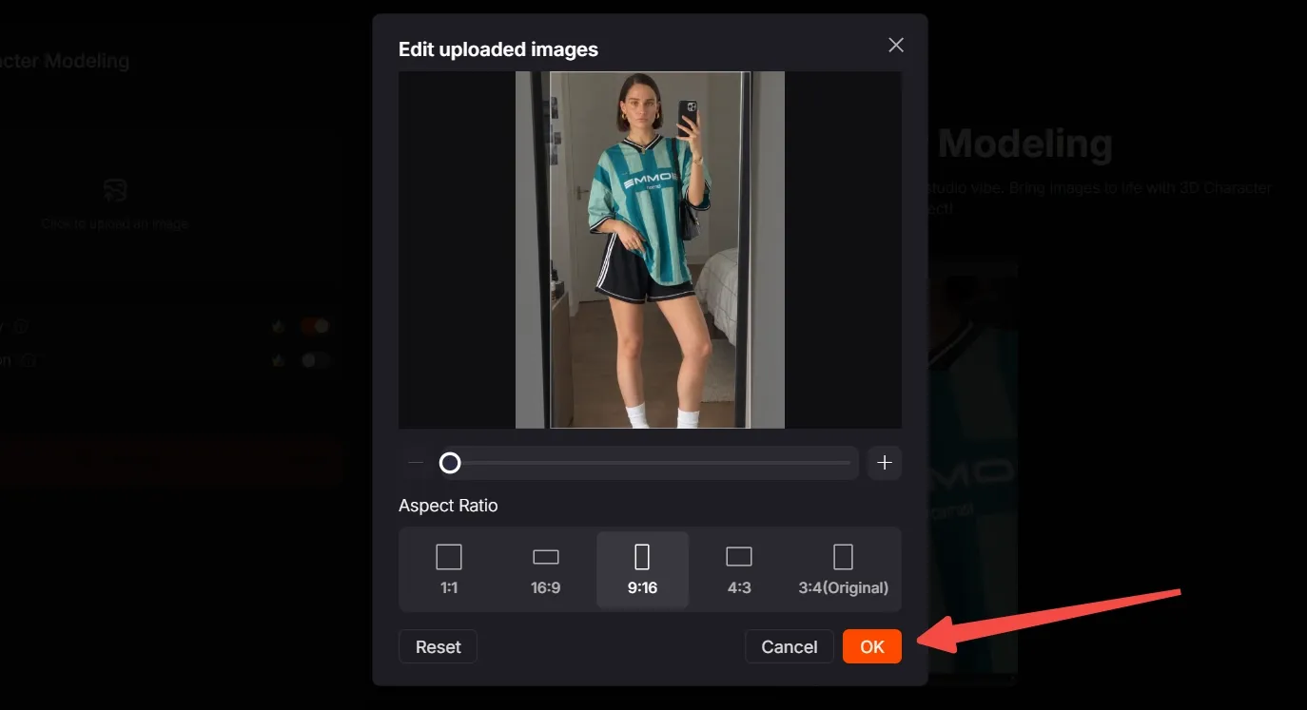Choose the 16:9 aspect ratio
Image resolution: width=1307 pixels, height=710 pixels.
pos(546,569)
